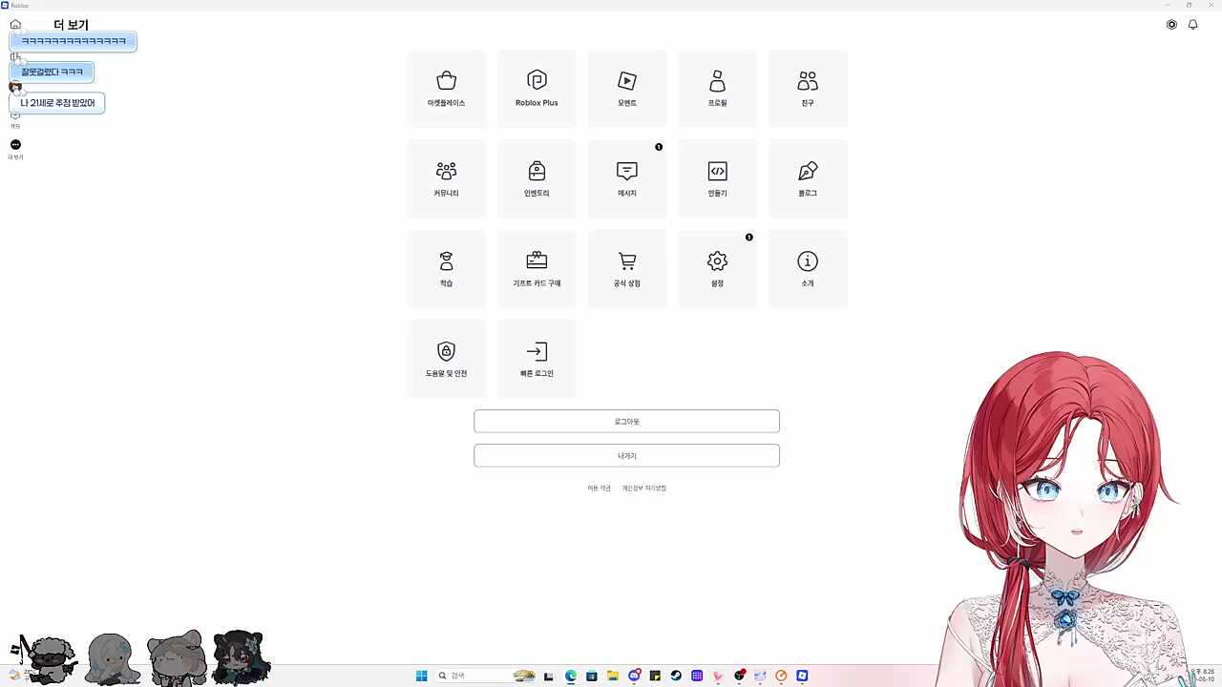Open the 마켓플레이스 shopping bag tile
The height and width of the screenshot is (687, 1222).
[446, 89]
